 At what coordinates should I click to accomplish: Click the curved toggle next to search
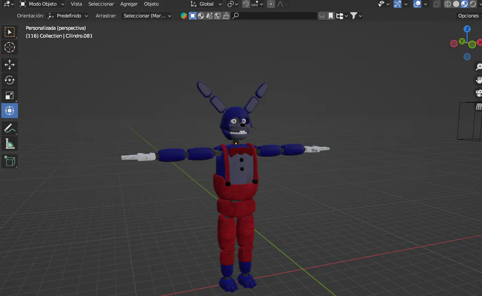click(x=322, y=16)
